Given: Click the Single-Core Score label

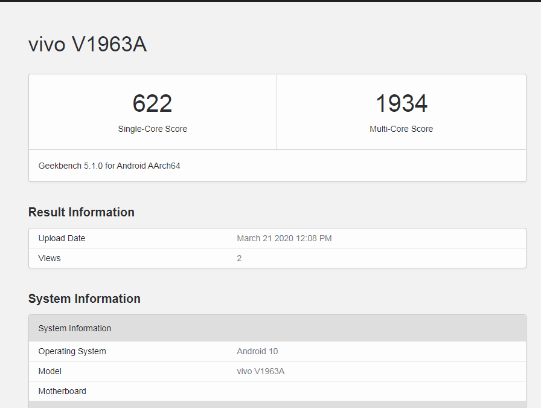Looking at the screenshot, I should [152, 129].
